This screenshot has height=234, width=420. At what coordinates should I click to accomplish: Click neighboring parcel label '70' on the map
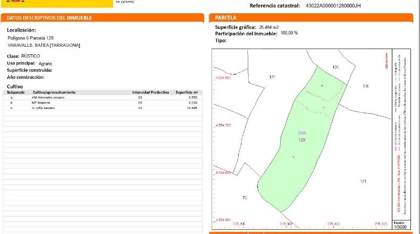245,198
